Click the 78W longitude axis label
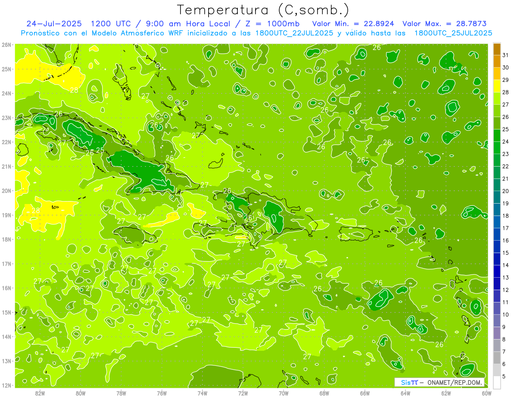The height and width of the screenshot is (399, 517). (x=121, y=393)
